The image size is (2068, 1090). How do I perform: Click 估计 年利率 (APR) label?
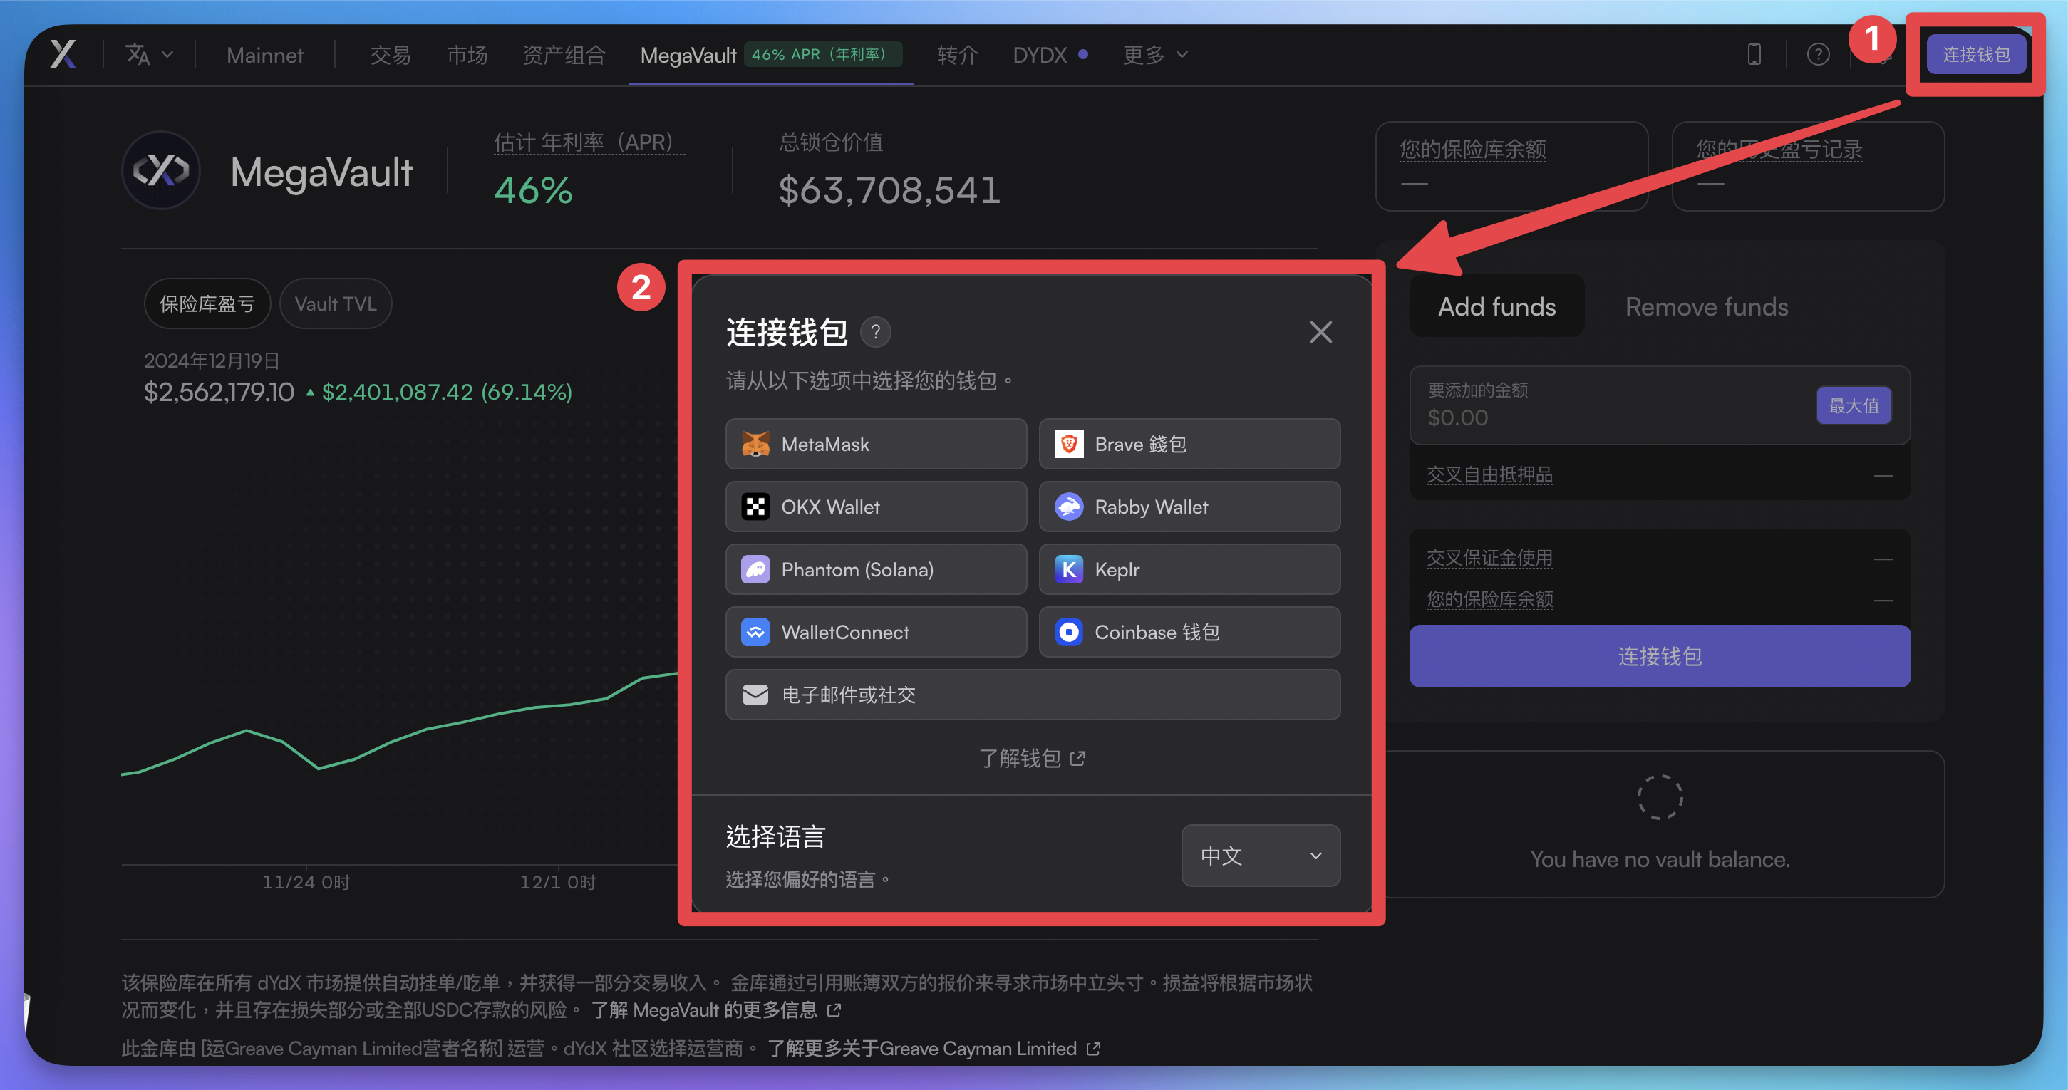[589, 142]
